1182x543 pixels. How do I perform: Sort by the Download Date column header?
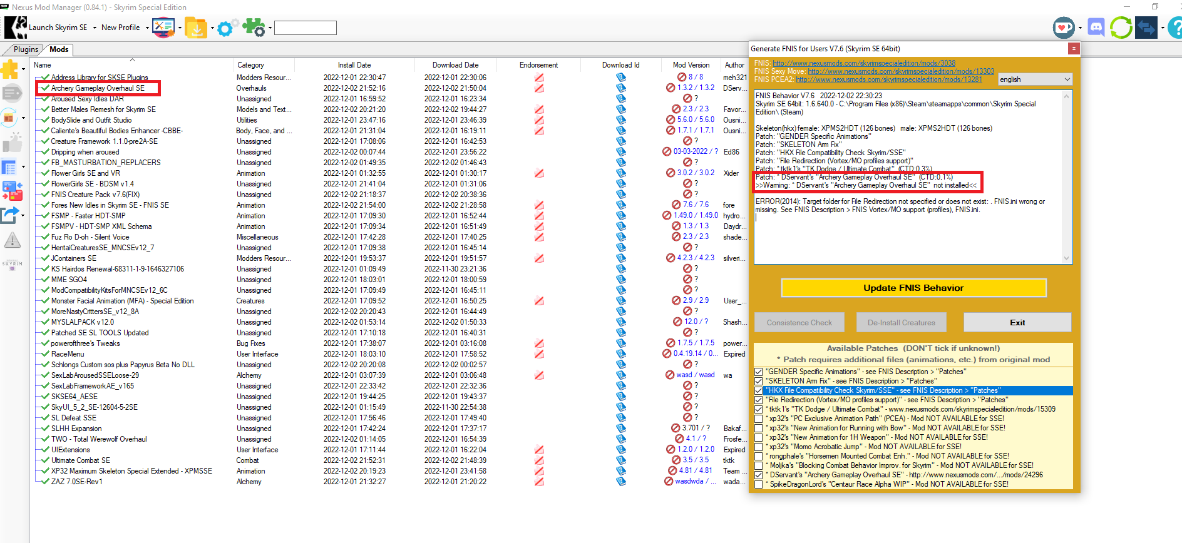coord(455,65)
